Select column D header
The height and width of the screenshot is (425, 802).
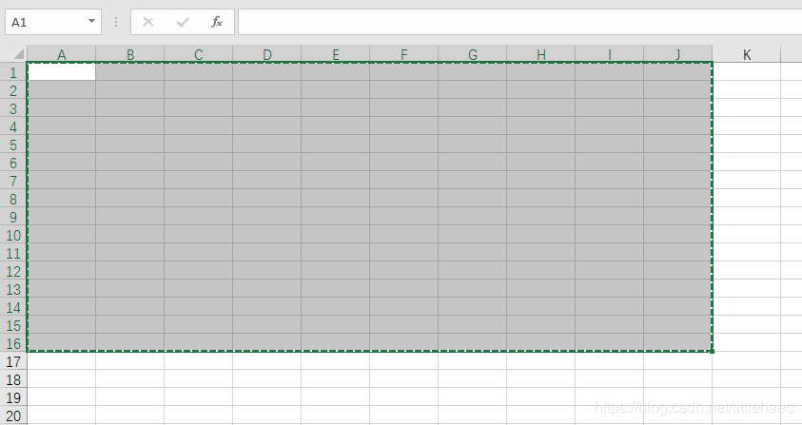pyautogui.click(x=267, y=53)
